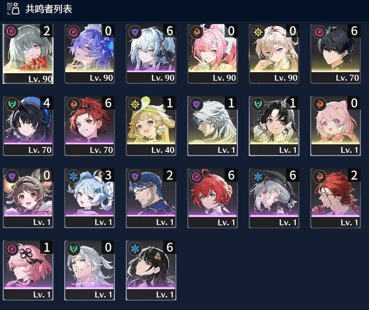Image resolution: width=369 pixels, height=310 pixels.
Task: Click Glacio snowflake icon on blue-bun-haired card
Action: point(73,176)
